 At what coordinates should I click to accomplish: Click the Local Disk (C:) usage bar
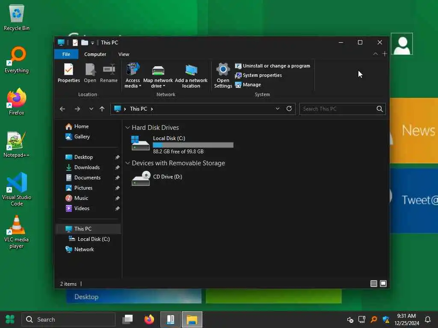[x=193, y=145]
